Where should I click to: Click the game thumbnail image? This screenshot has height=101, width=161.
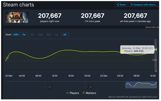[x=17, y=17]
